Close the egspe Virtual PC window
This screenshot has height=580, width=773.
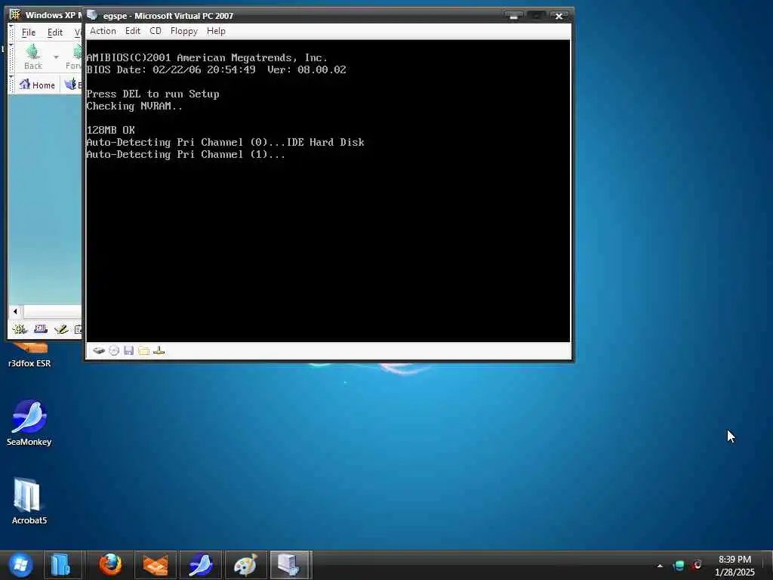coord(559,17)
